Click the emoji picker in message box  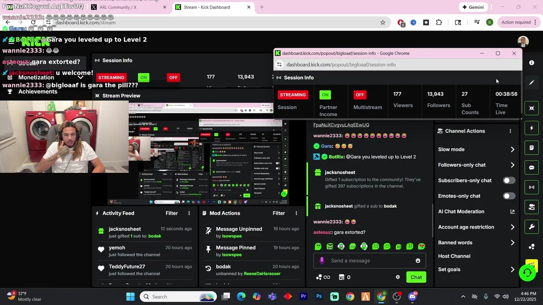[x=418, y=261]
